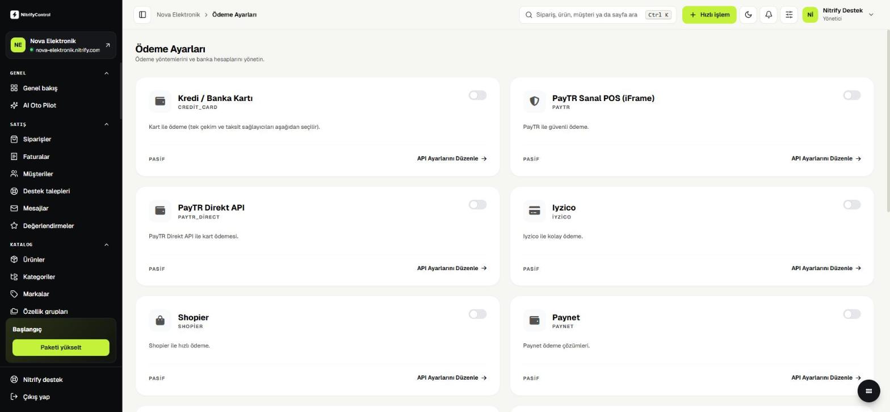Open Nova Elektronik store external link icon
Image resolution: width=890 pixels, height=412 pixels.
point(108,45)
